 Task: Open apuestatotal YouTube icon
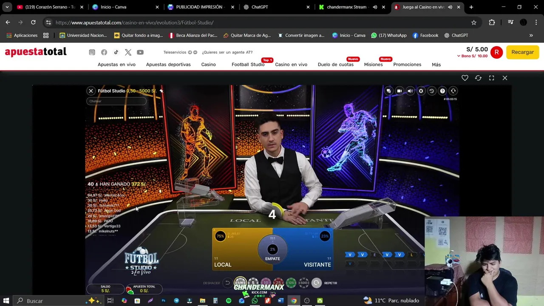pos(140,52)
